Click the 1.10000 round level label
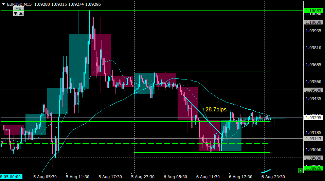 tap(313, 22)
